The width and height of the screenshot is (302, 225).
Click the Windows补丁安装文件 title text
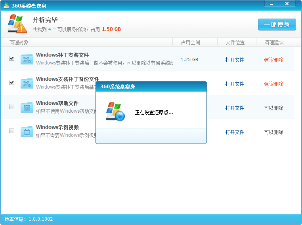[x=62, y=55]
